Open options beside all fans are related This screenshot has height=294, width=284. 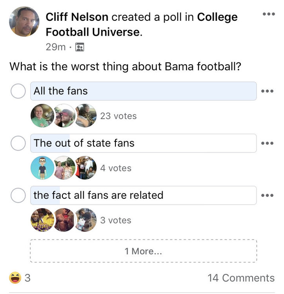(267, 195)
